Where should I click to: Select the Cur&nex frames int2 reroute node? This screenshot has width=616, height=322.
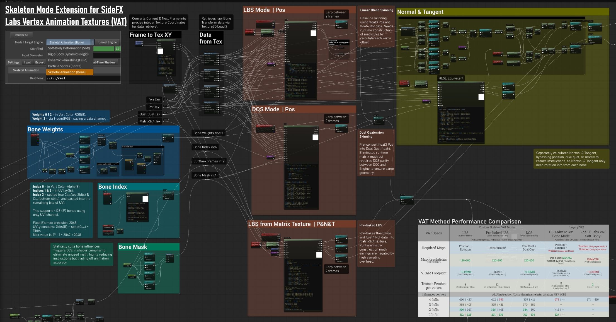pos(209,161)
